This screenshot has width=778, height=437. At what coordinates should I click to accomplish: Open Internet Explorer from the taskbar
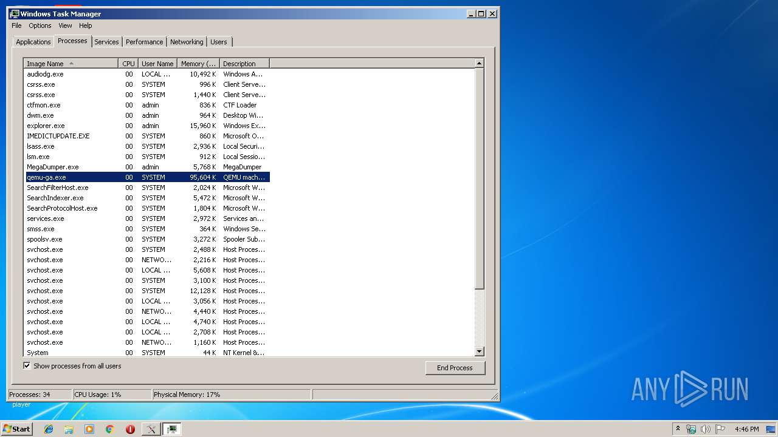tap(49, 429)
